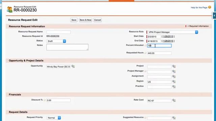Open the Suggested Resource lookup icon
This screenshot has height=121, width=216.
coord(174,118)
